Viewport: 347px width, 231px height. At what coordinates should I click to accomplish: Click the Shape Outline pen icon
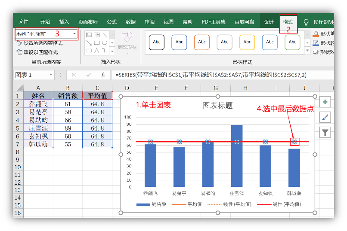click(x=316, y=43)
